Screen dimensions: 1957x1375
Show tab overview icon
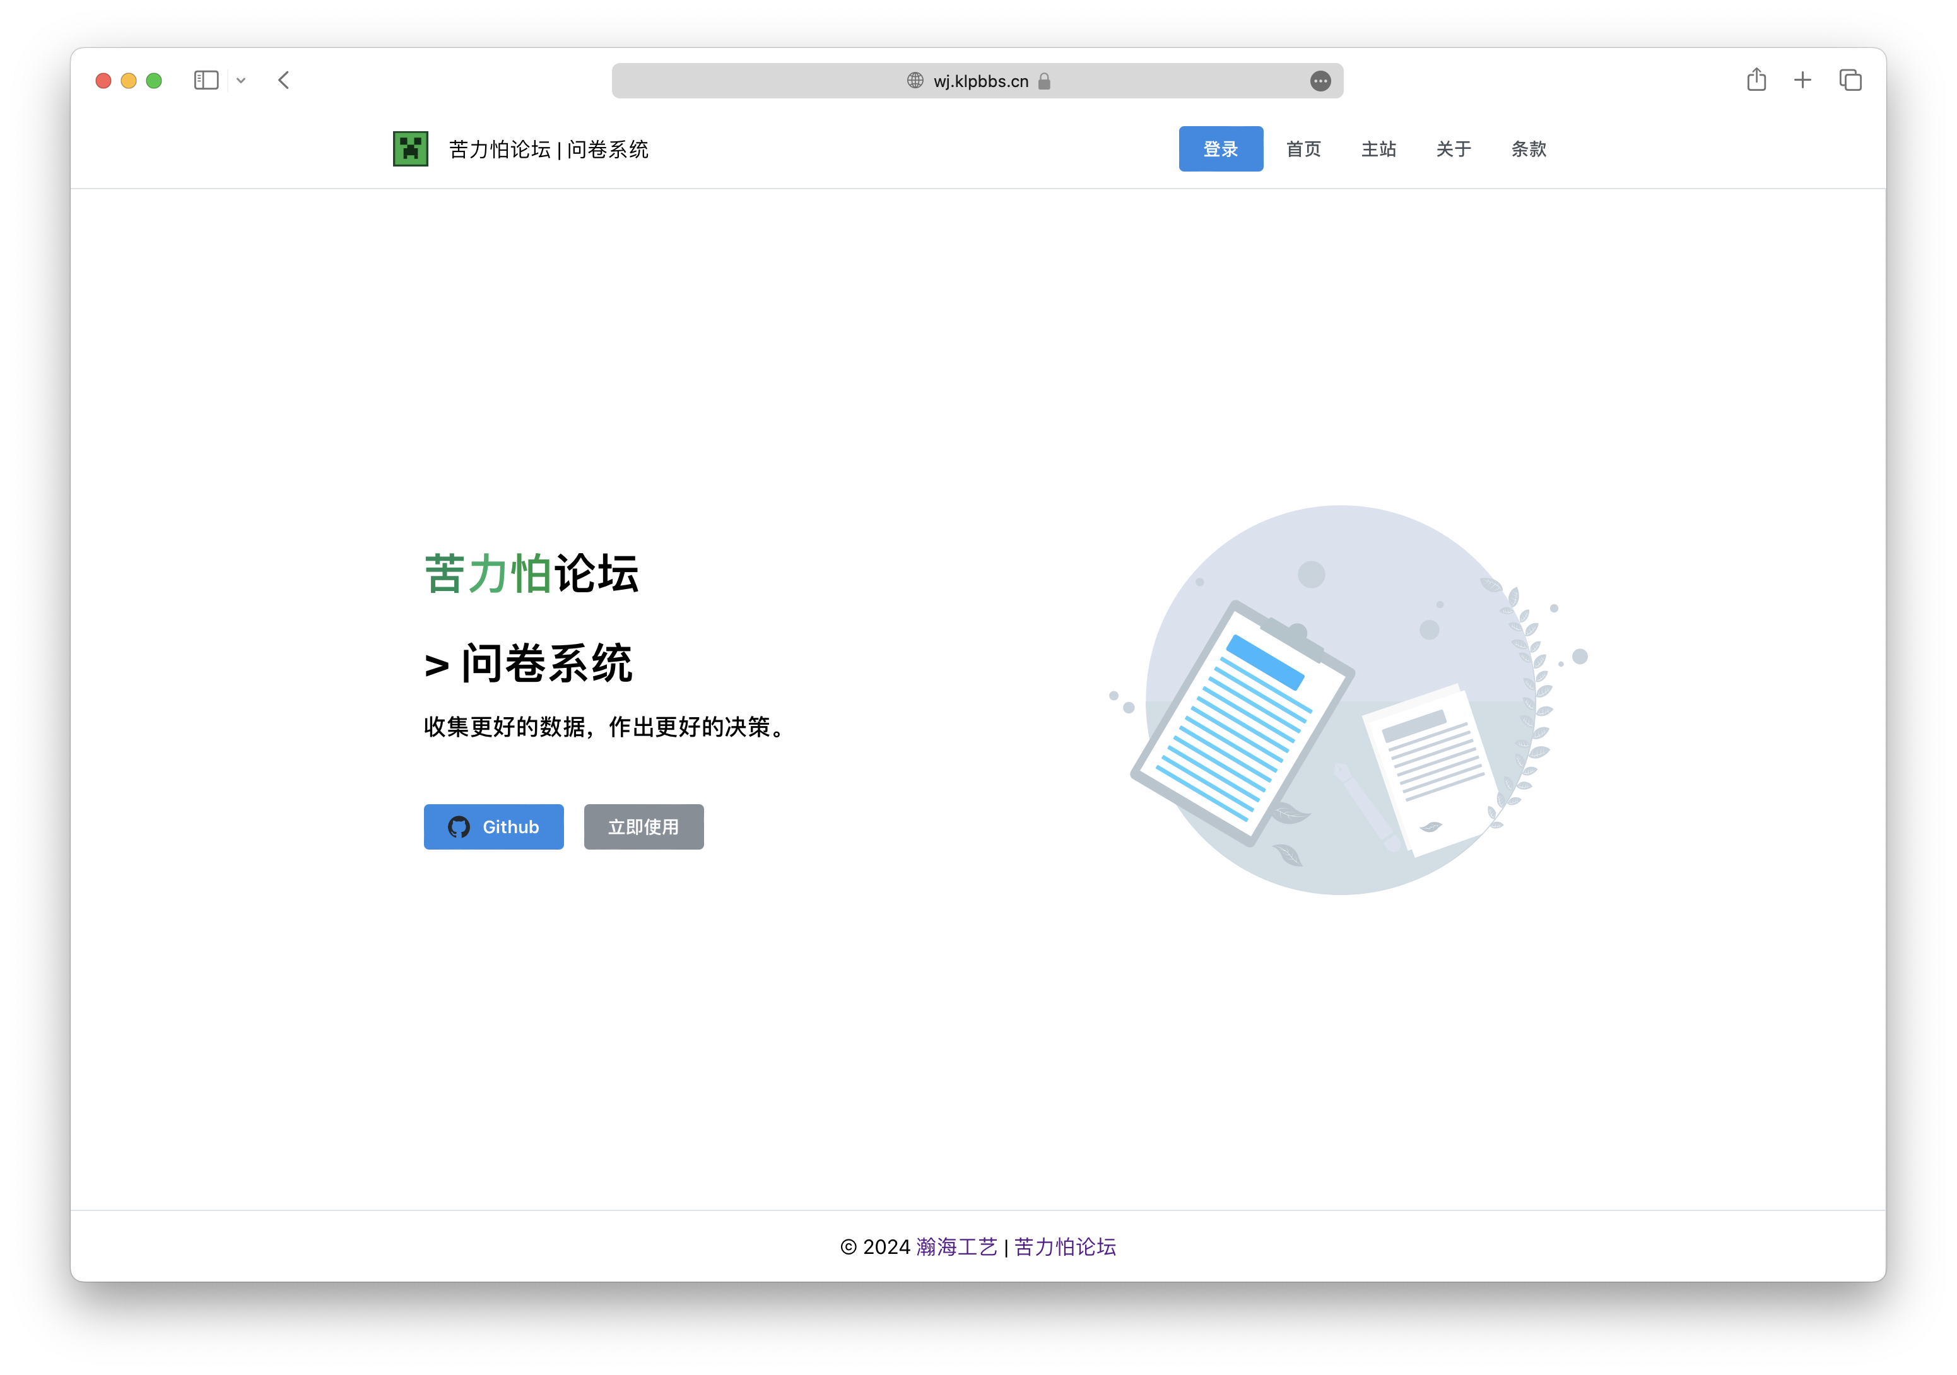[x=1850, y=80]
